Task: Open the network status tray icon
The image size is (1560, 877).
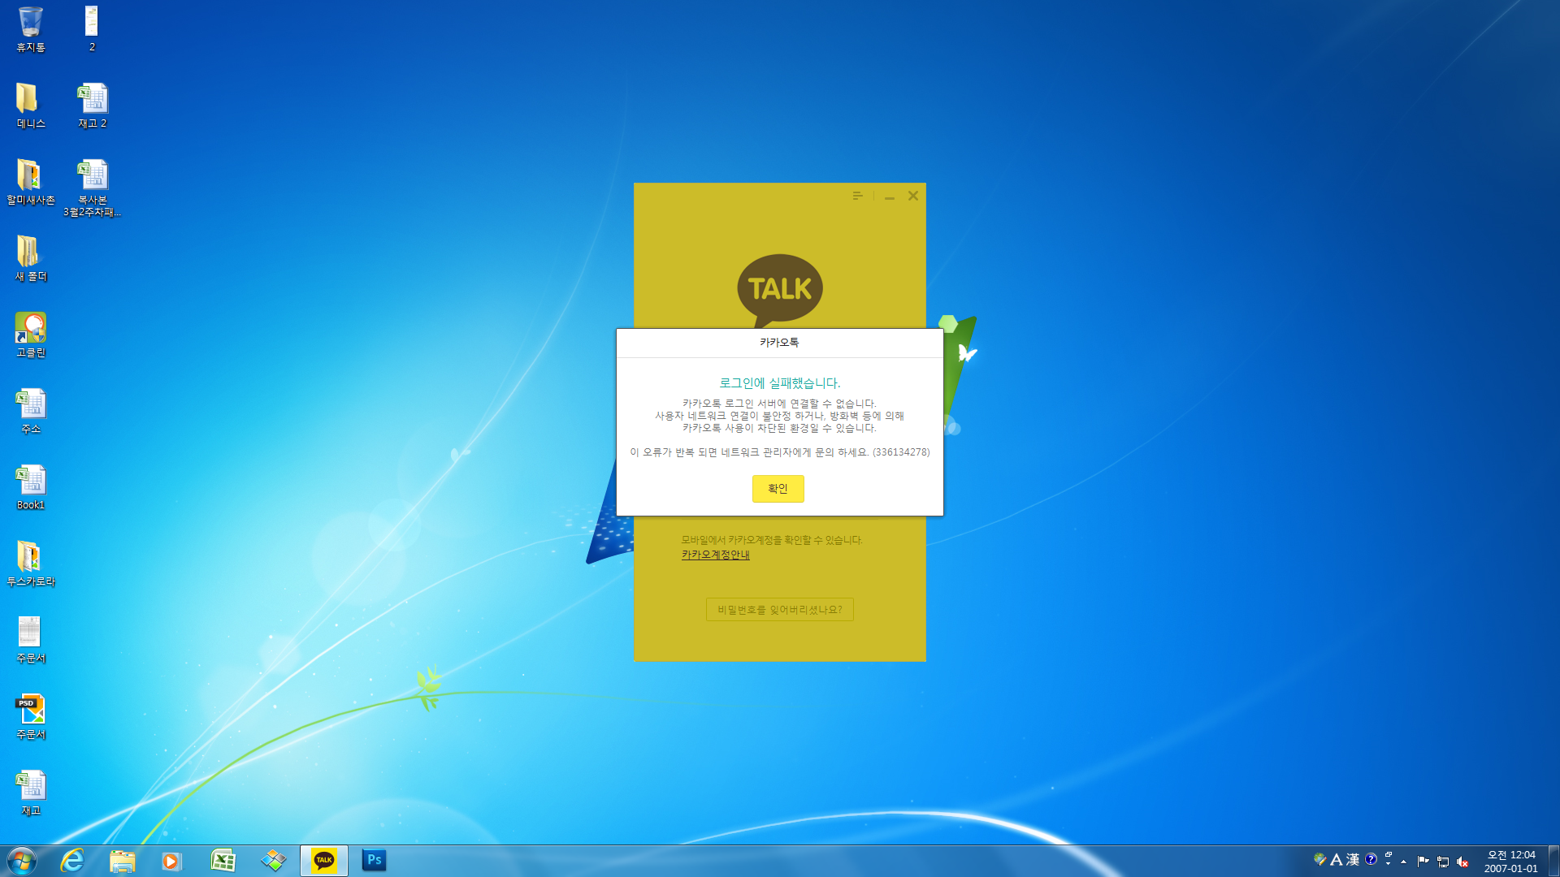Action: [x=1443, y=862]
